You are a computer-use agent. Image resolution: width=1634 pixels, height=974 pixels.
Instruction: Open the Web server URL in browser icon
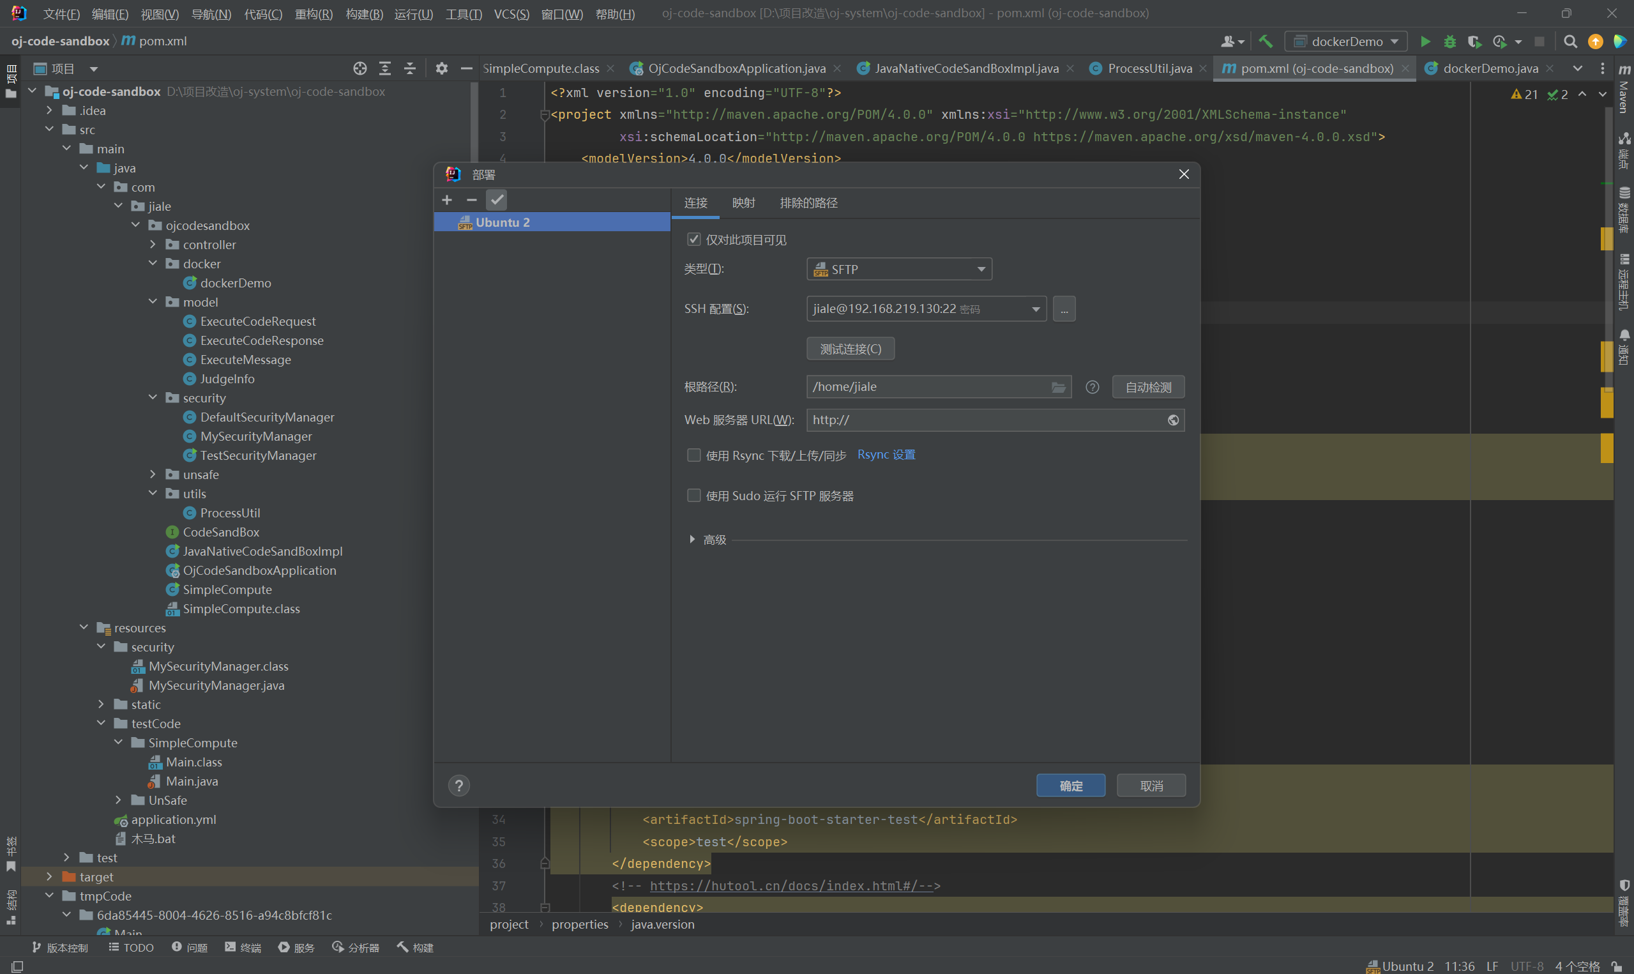coord(1173,420)
